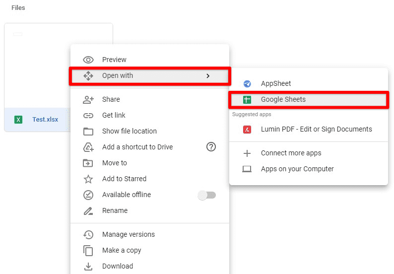Click the four-arrow Open with icon
Screen dimensions: 394x274
(x=88, y=75)
